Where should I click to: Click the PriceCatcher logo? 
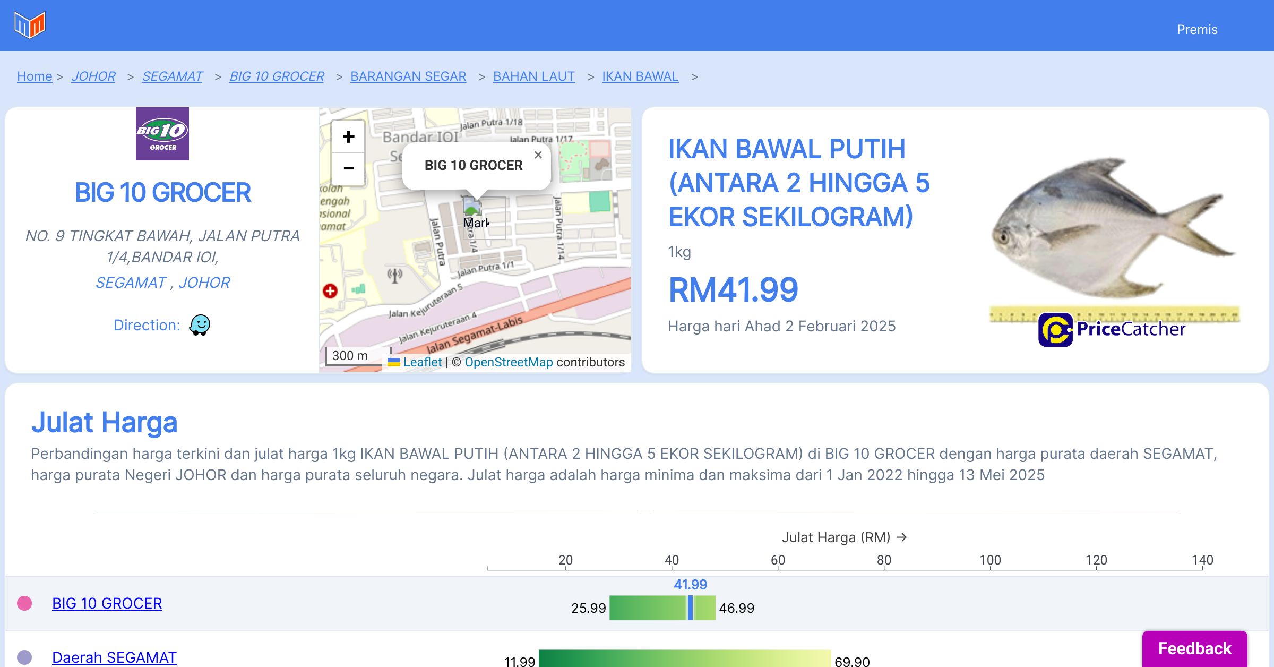[1112, 329]
